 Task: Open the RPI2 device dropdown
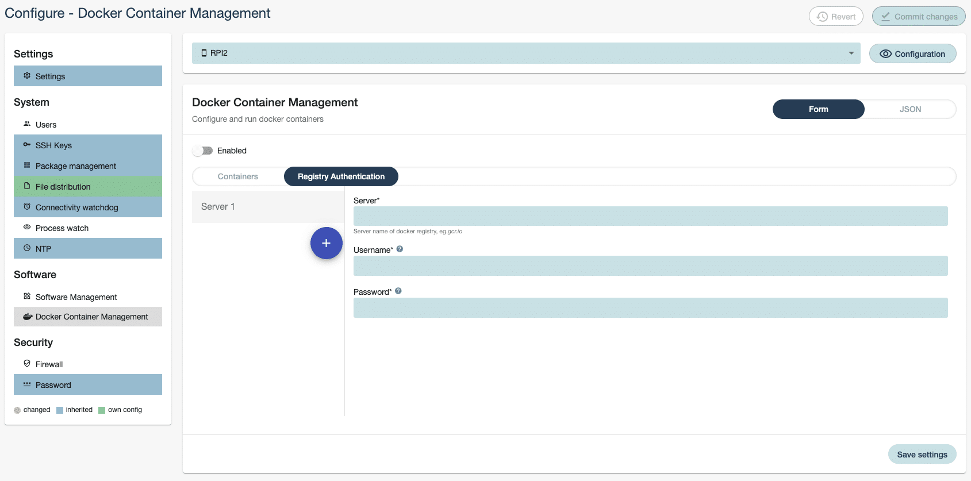click(517, 53)
